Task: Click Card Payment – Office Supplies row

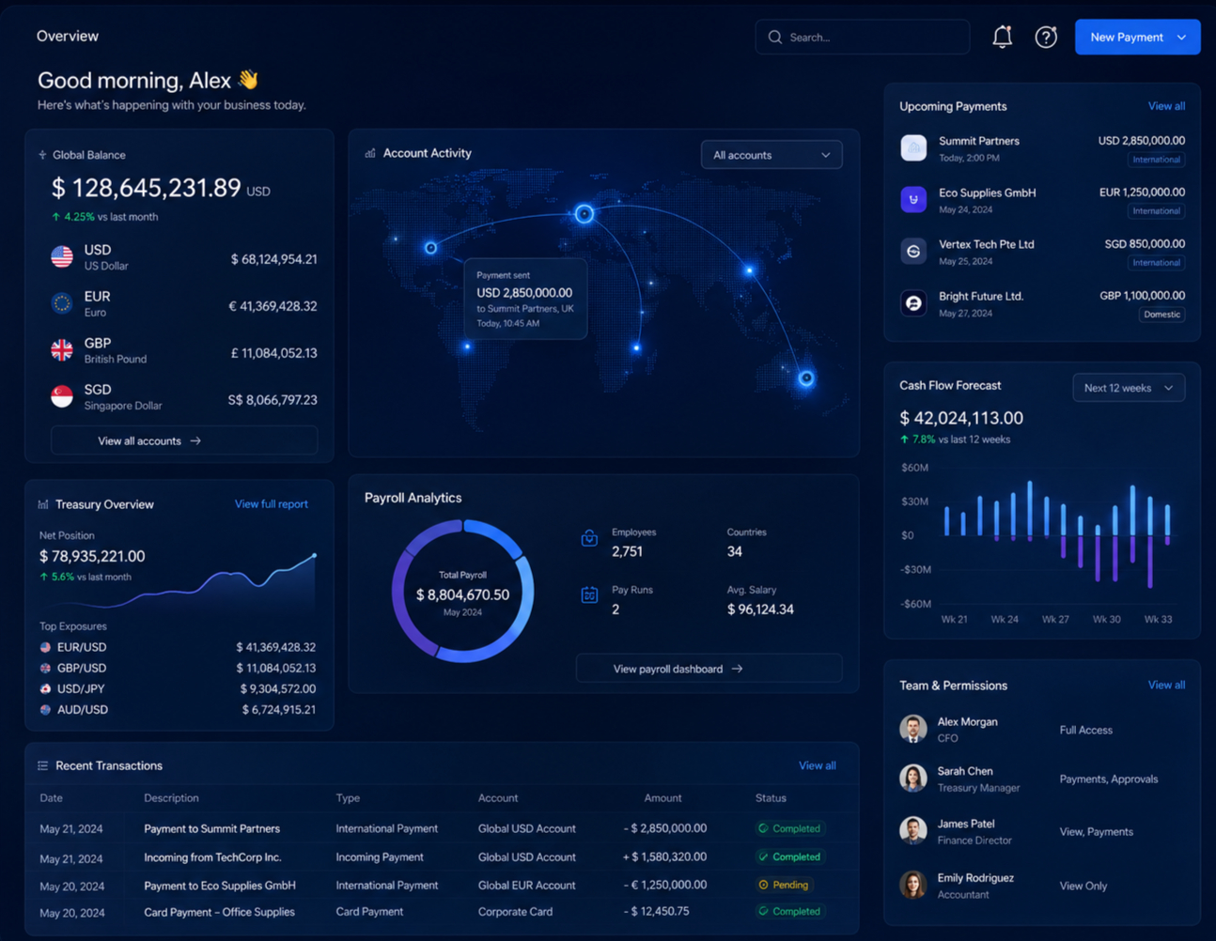Action: pos(442,912)
